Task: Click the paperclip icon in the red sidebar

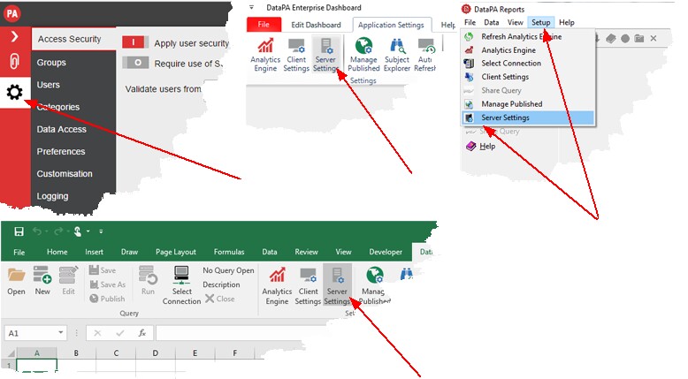Action: click(14, 61)
